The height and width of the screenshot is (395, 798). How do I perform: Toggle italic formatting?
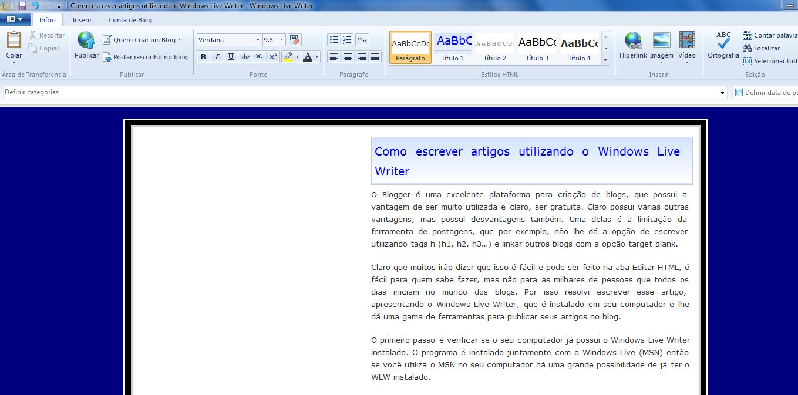click(217, 57)
